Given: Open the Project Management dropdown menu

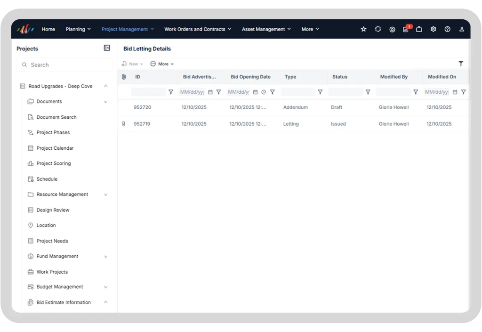Looking at the screenshot, I should (128, 29).
